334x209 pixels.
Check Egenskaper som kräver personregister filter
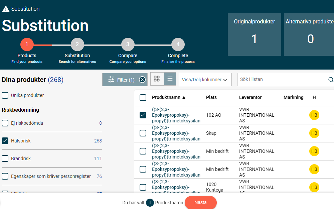(x=5, y=176)
